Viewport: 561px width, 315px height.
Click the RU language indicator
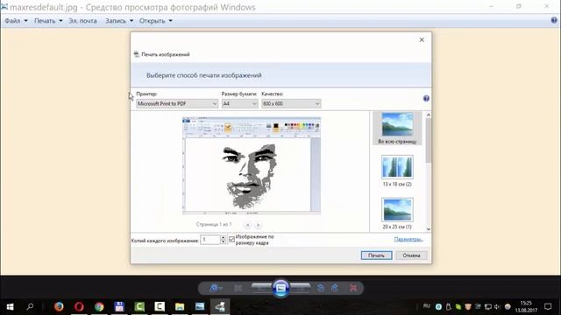click(x=427, y=306)
